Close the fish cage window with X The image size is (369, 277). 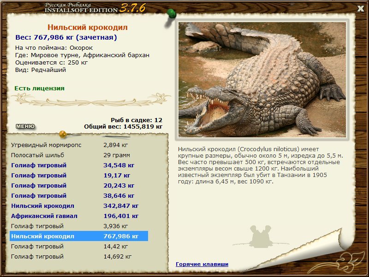[x=360, y=8]
